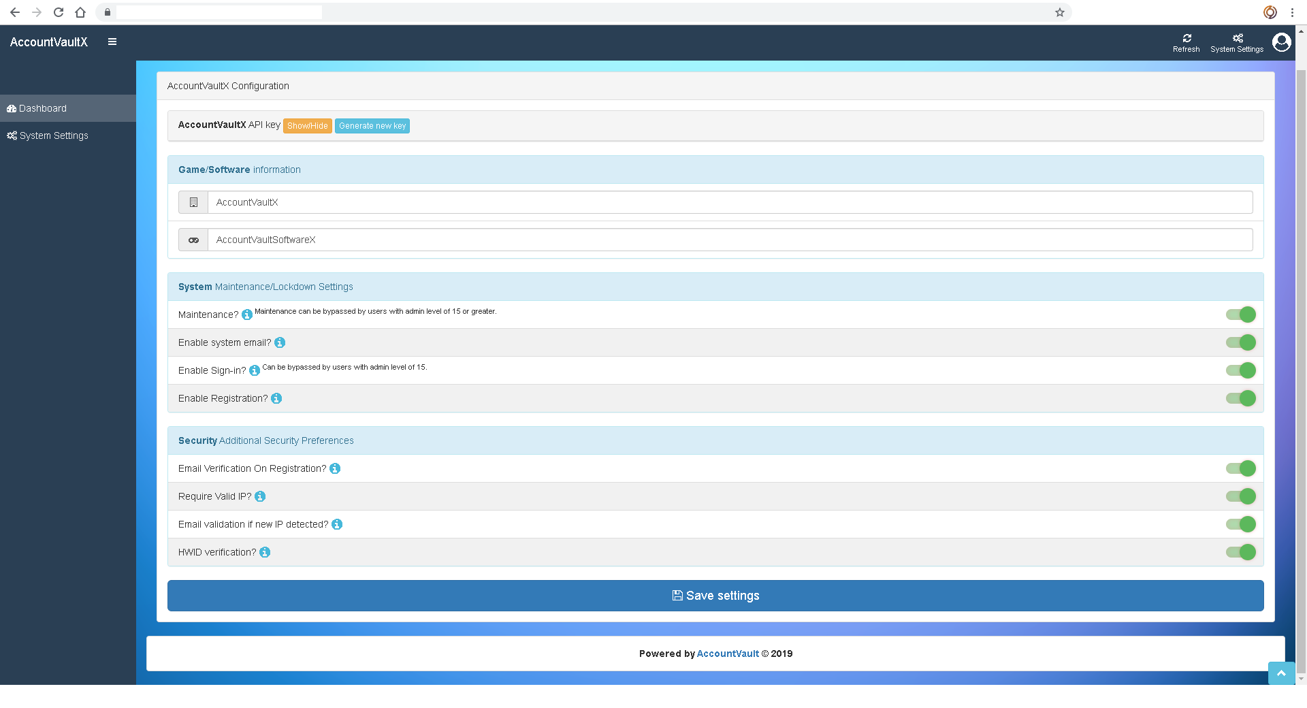Click the scroll-to-top arrow button
Image resolution: width=1307 pixels, height=708 pixels.
[1281, 673]
